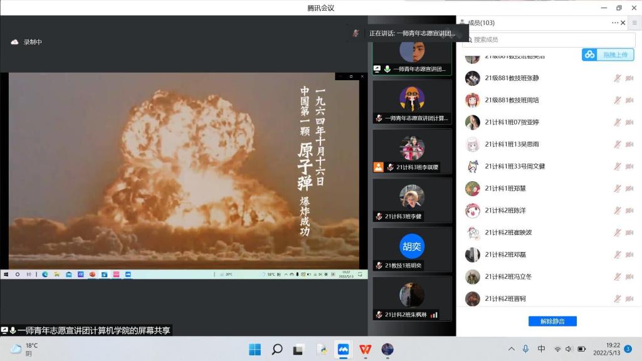Select the 胡奕 participant video tile
Screen dimensions: 642x361
tap(412, 249)
